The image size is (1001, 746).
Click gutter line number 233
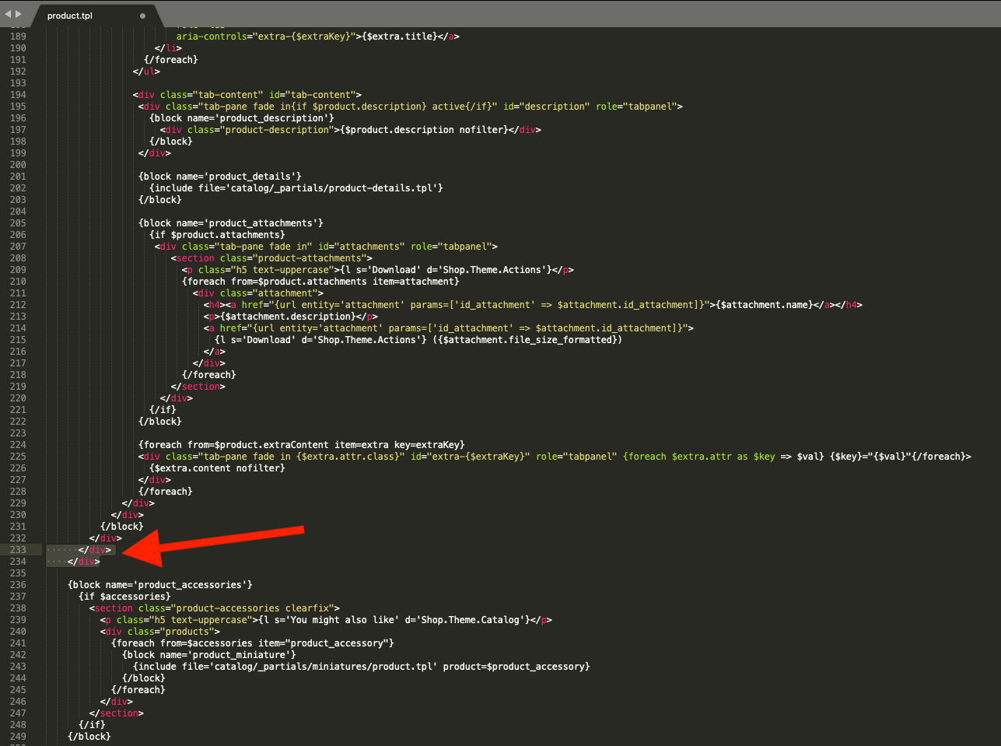tap(18, 550)
